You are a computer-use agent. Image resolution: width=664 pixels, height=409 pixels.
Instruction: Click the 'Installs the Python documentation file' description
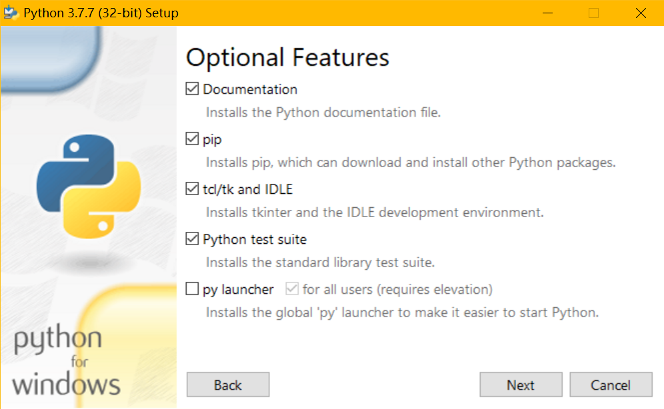coord(323,113)
